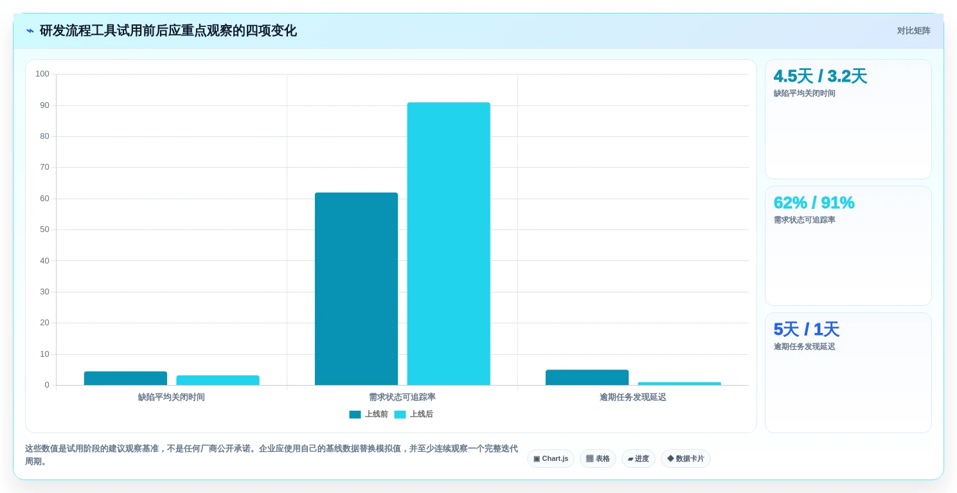
Task: Select the Chart.js tag chip
Action: (551, 459)
